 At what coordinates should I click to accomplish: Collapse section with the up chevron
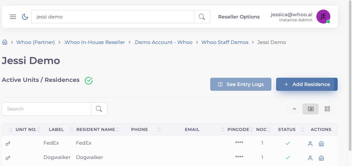click(x=294, y=109)
